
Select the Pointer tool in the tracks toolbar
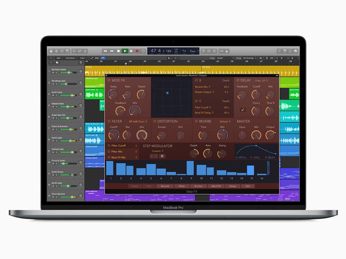[x=169, y=58]
